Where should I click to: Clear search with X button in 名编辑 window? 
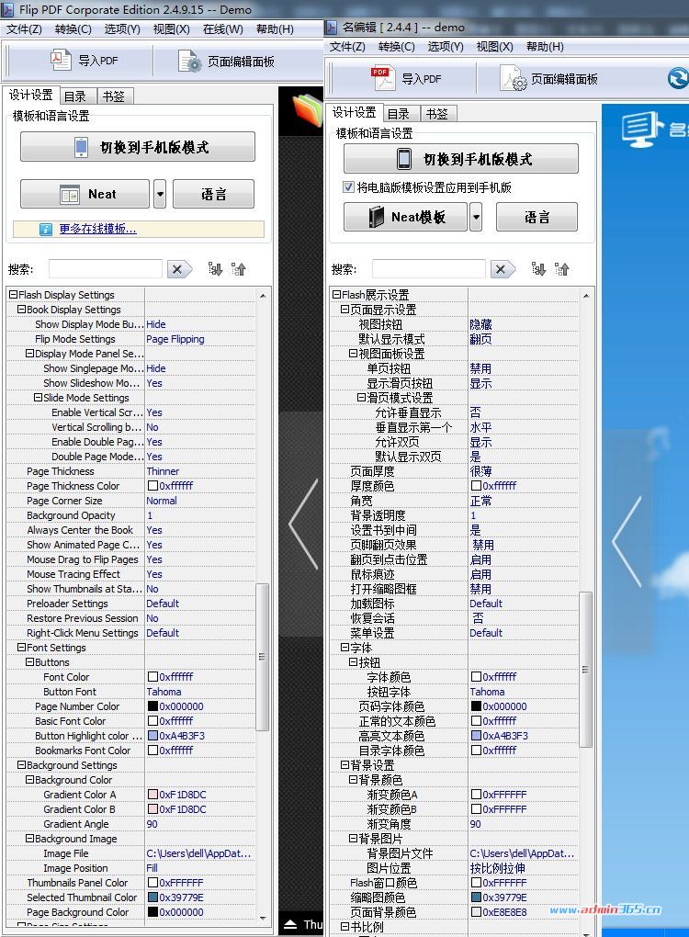(x=502, y=269)
